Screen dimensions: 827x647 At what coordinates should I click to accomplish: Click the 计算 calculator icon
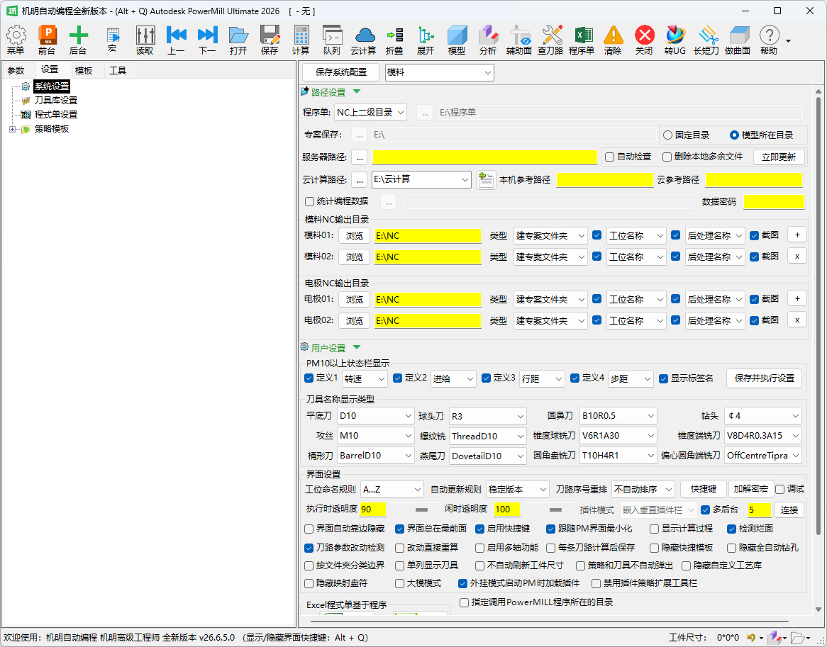pos(301,40)
